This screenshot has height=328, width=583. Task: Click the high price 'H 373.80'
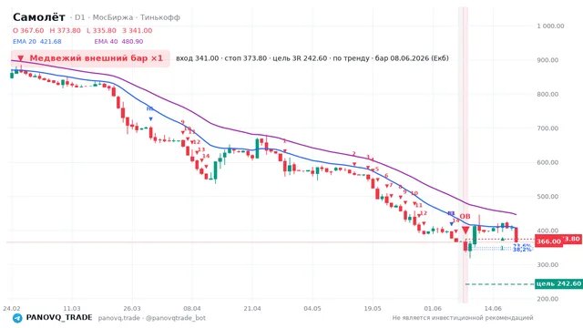coord(65,30)
